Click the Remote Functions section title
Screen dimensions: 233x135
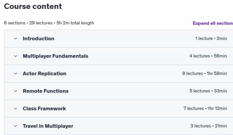46,91
